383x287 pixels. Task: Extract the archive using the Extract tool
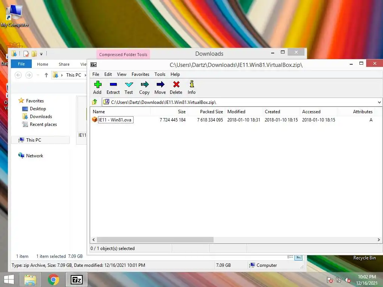click(x=113, y=87)
